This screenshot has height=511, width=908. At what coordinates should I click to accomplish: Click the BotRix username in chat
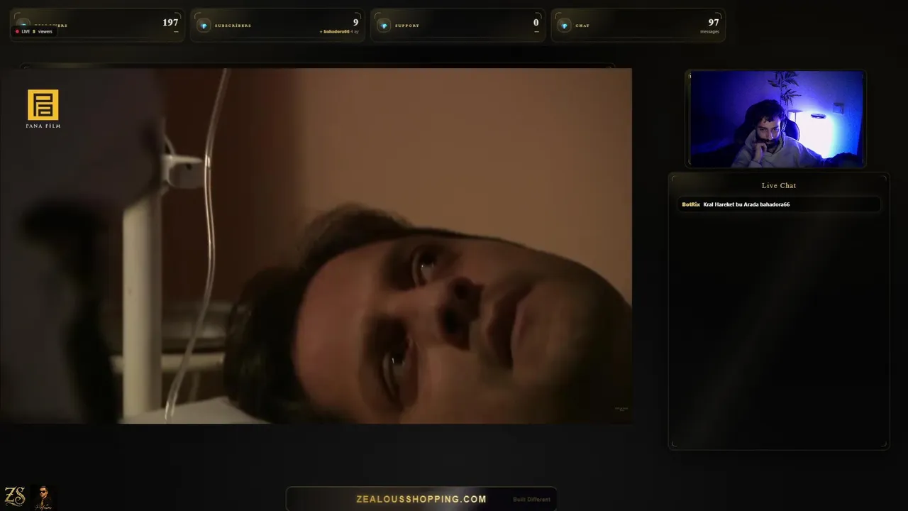691,204
